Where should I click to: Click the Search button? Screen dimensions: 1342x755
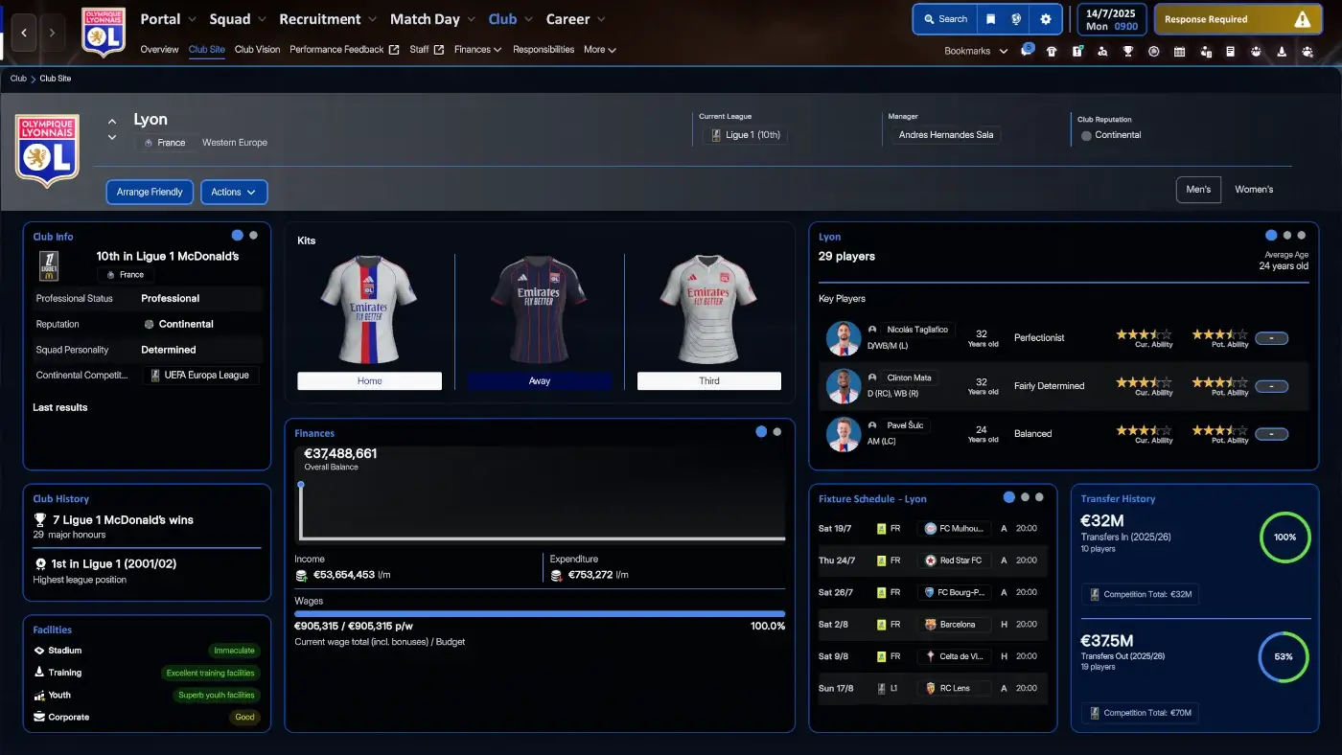[x=944, y=19]
